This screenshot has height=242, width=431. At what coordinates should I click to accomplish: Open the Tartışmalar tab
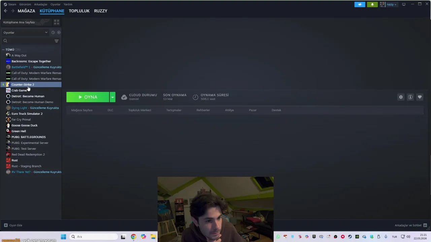[174, 110]
